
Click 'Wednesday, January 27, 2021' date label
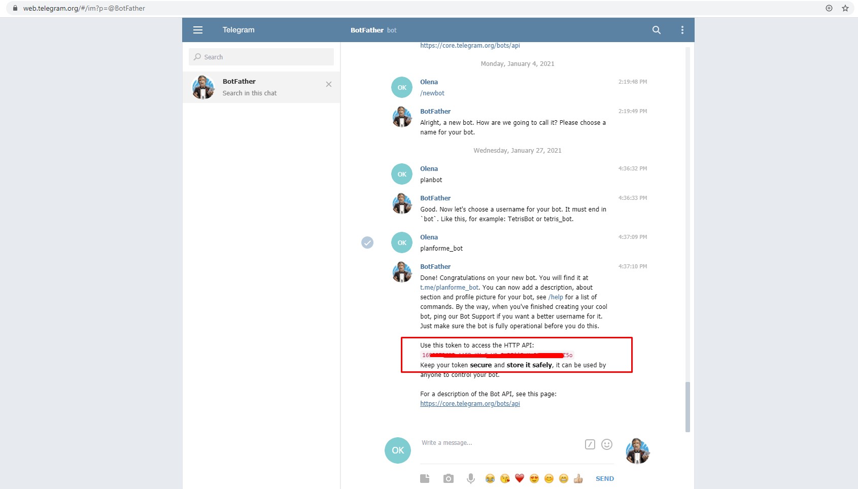[518, 151]
